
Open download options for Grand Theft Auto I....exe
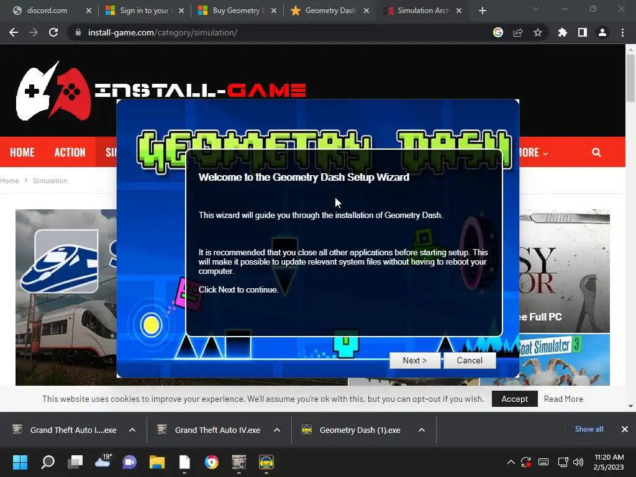tap(132, 430)
